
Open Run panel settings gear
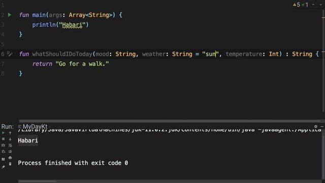point(316,127)
